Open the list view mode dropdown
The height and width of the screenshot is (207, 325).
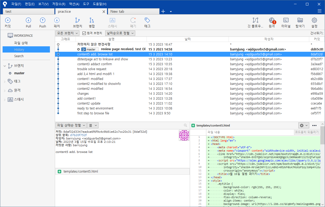point(93,125)
